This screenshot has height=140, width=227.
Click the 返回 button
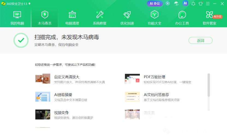coord(200,40)
